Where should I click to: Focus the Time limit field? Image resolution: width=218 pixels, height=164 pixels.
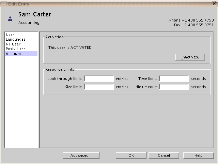tap(174, 79)
